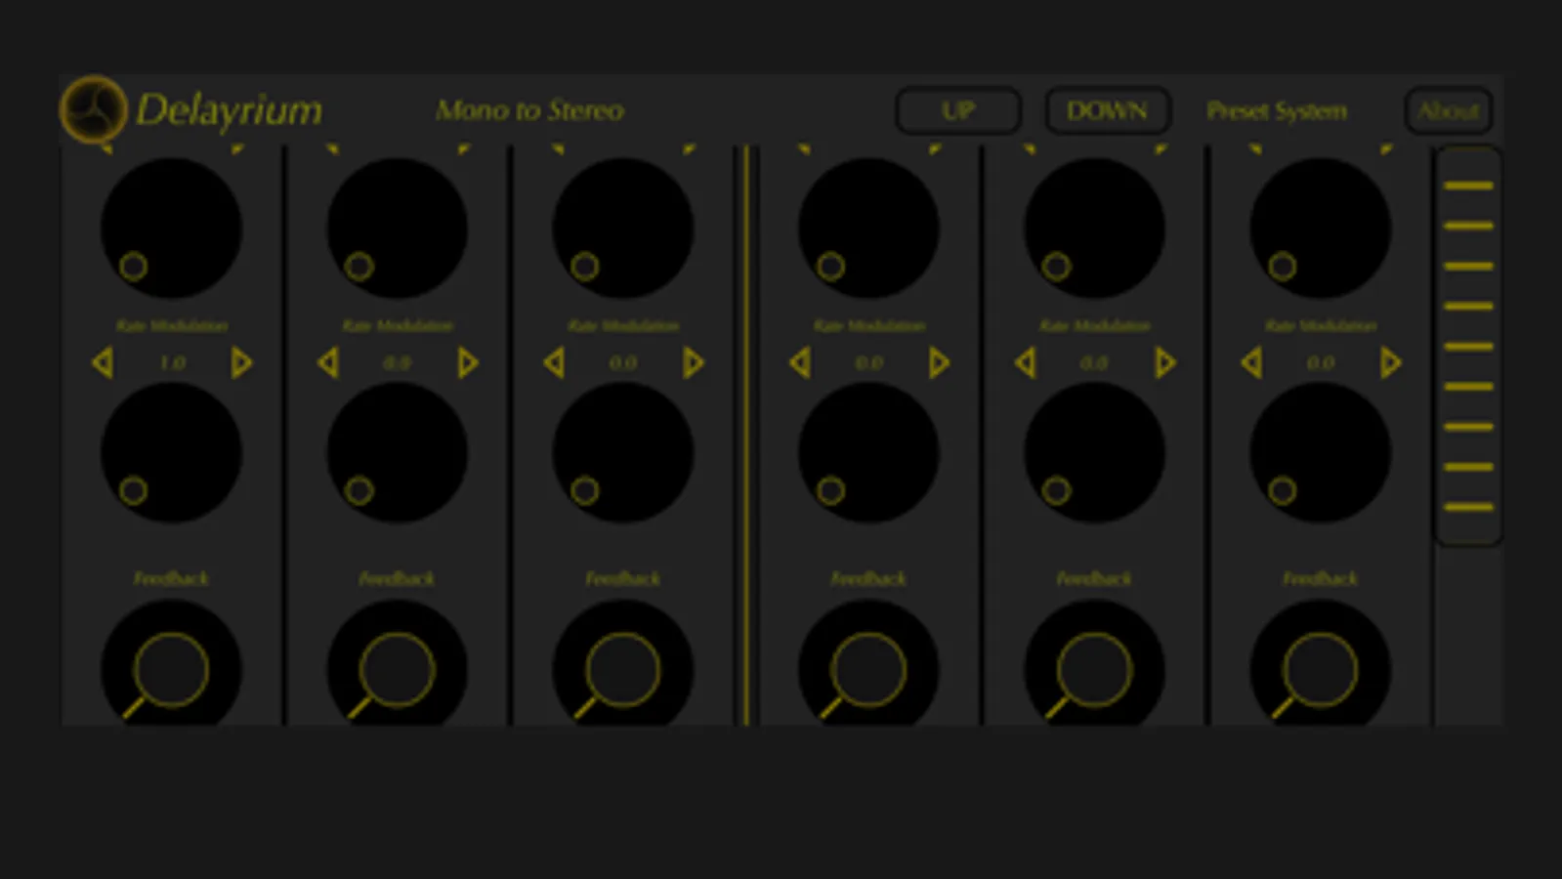This screenshot has height=879, width=1562.
Task: Click fourth column knob below the arrows
Action: pyautogui.click(x=868, y=453)
